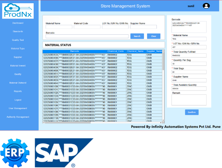Select Material Outward from sidebar
This screenshot has width=222, height=168.
click(18, 83)
